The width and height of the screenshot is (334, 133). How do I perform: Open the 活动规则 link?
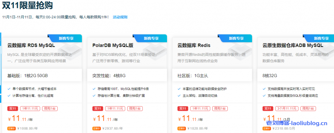[x=120, y=17]
